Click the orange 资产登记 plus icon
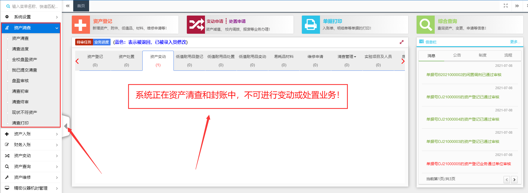 tap(81, 25)
